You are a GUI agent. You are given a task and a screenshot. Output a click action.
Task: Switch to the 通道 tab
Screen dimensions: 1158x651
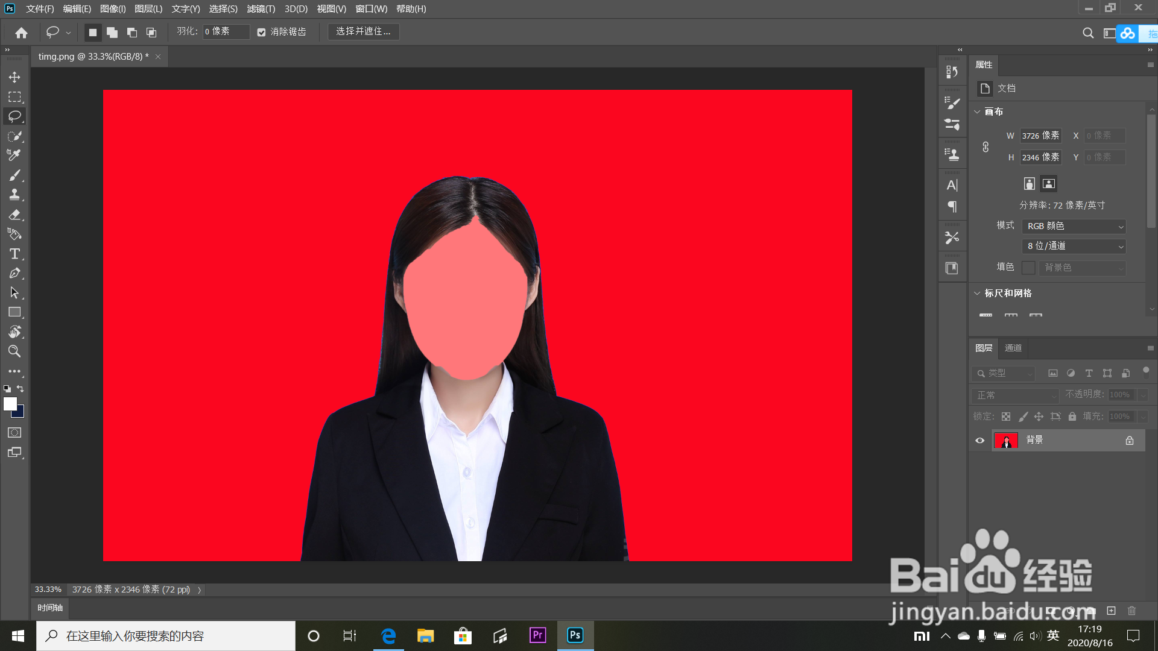pyautogui.click(x=1013, y=348)
